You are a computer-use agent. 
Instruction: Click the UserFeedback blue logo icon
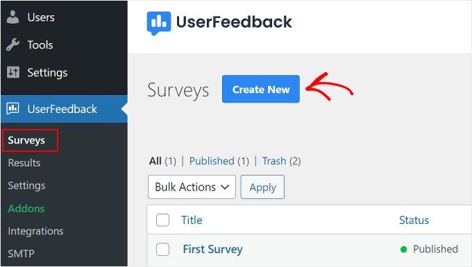(159, 23)
